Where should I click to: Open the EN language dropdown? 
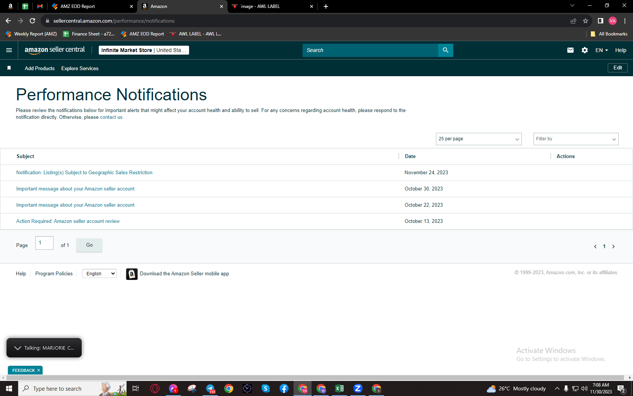pos(602,50)
